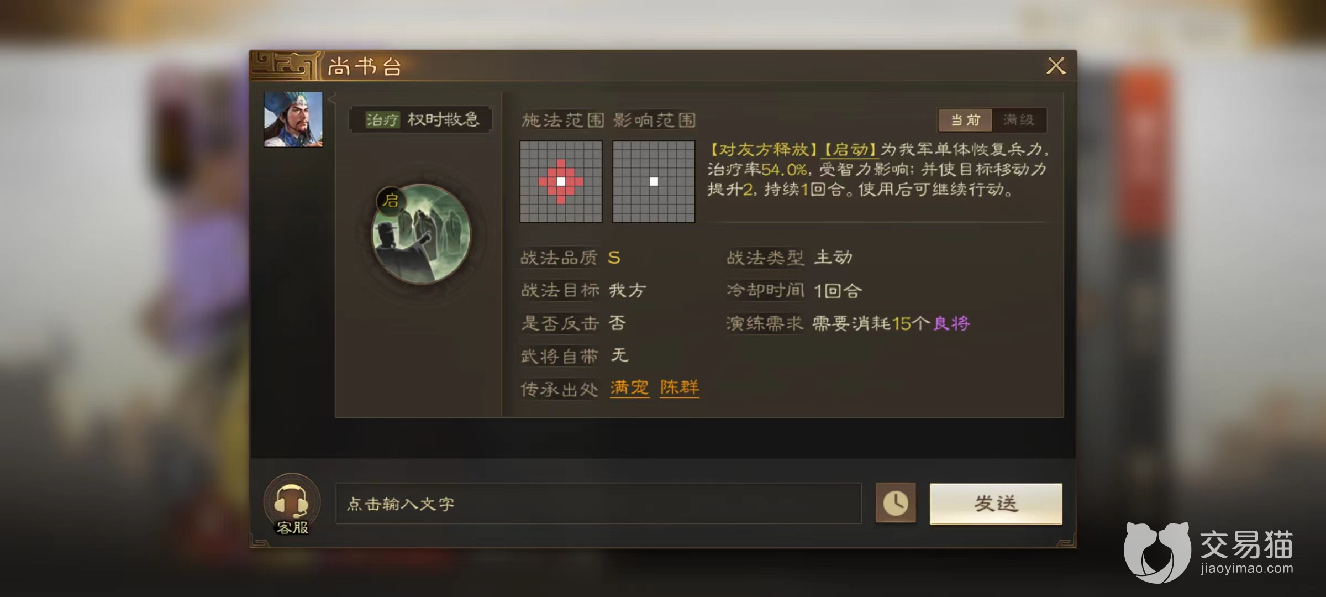This screenshot has width=1326, height=597.
Task: Click the clock history icon beside the input
Action: point(896,503)
